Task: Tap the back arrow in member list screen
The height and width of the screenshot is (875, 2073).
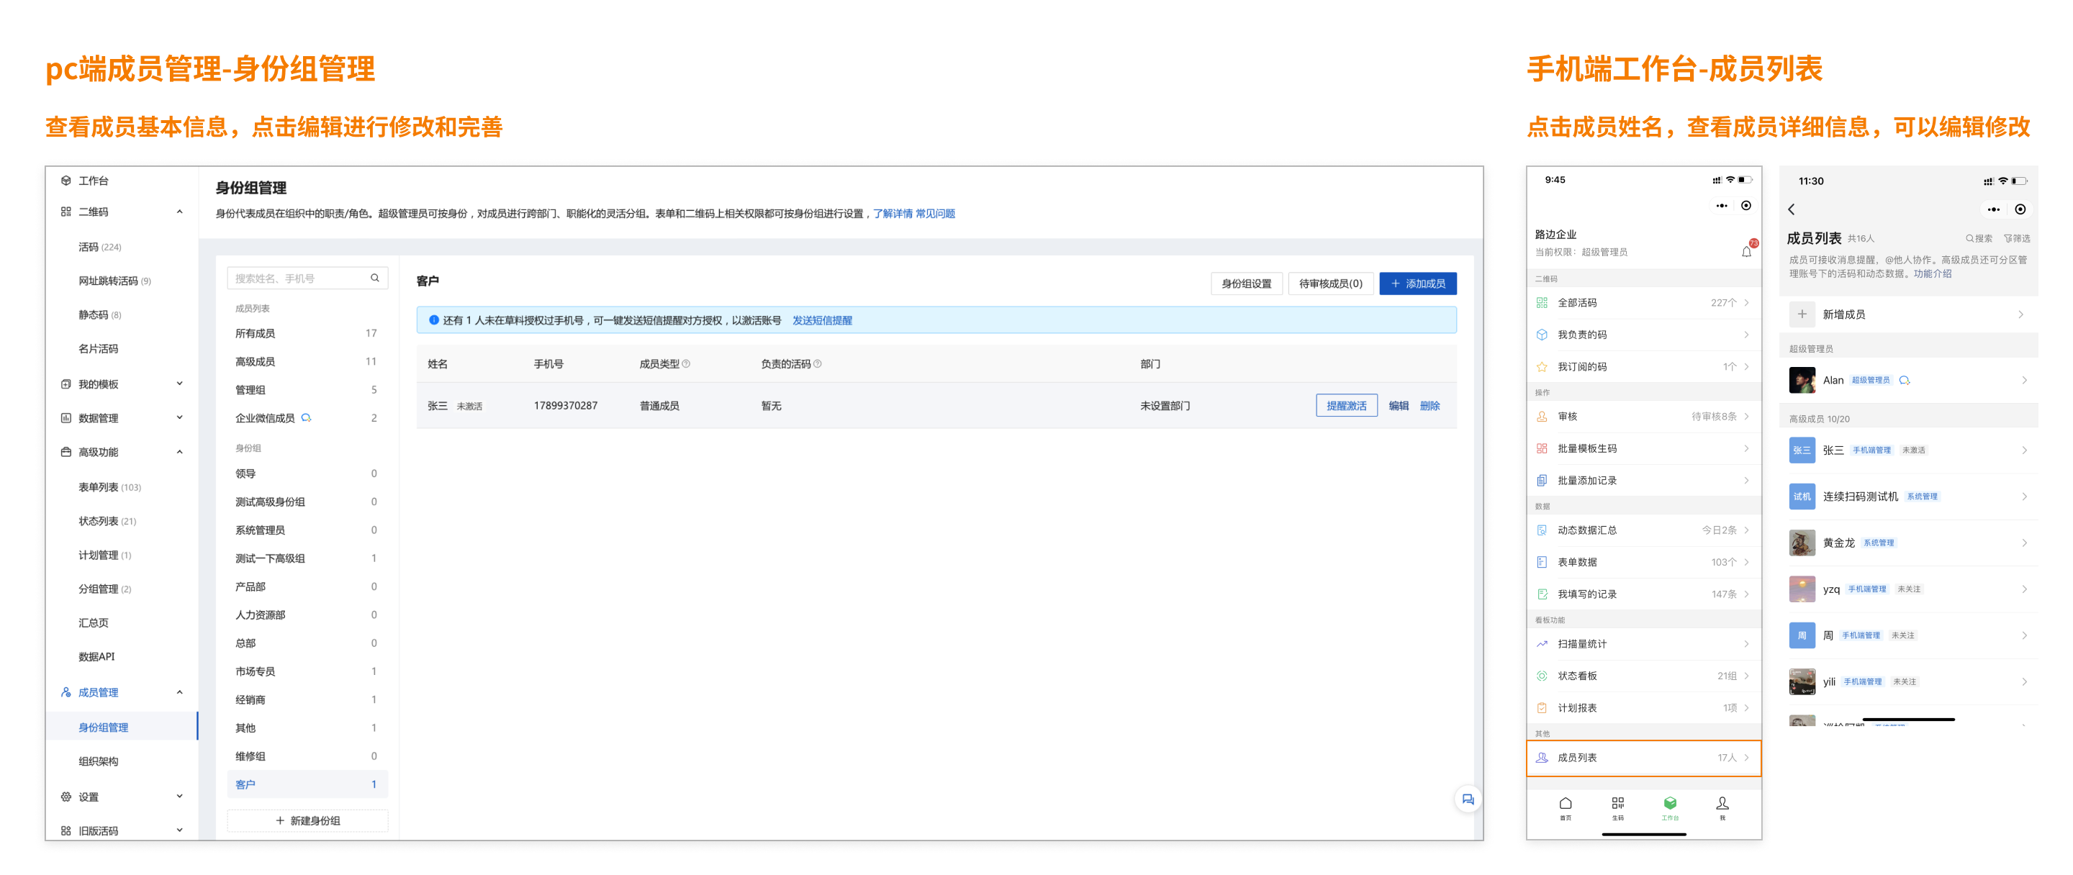Action: (x=1792, y=209)
